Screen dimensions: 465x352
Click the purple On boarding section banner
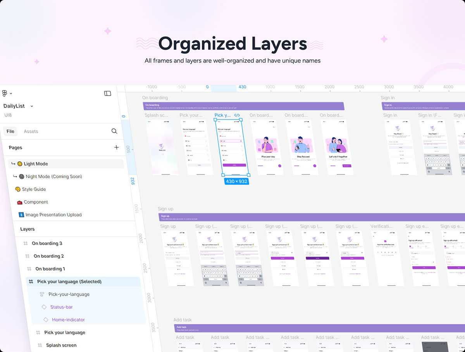pos(243,106)
